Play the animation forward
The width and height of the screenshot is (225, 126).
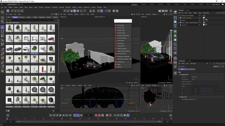point(60,115)
